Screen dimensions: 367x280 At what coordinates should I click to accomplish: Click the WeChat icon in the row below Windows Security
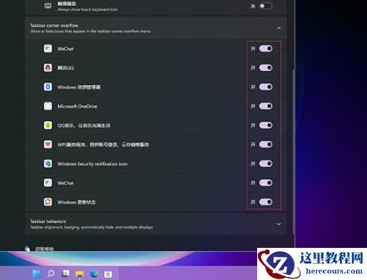(x=48, y=183)
